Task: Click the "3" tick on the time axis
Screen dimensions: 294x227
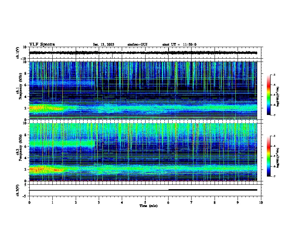Action: 99,203
